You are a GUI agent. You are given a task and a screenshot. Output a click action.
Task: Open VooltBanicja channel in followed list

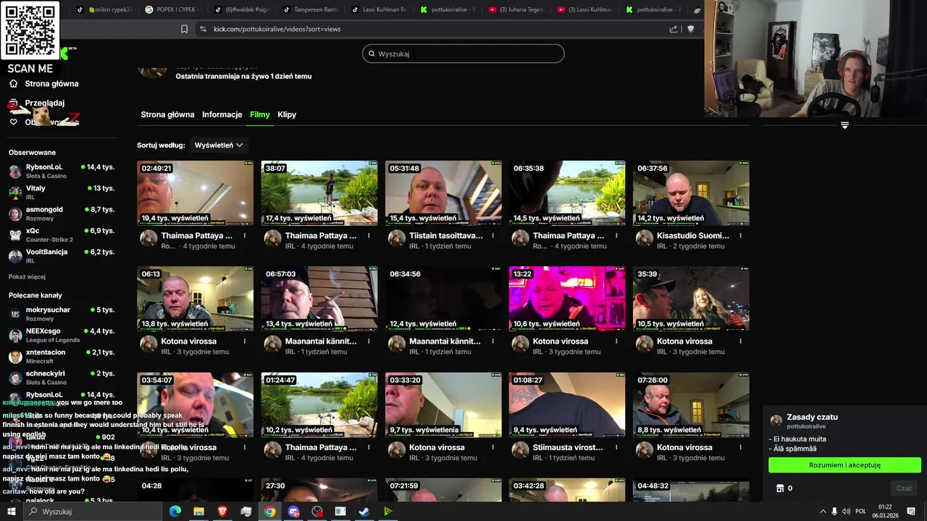(x=61, y=256)
